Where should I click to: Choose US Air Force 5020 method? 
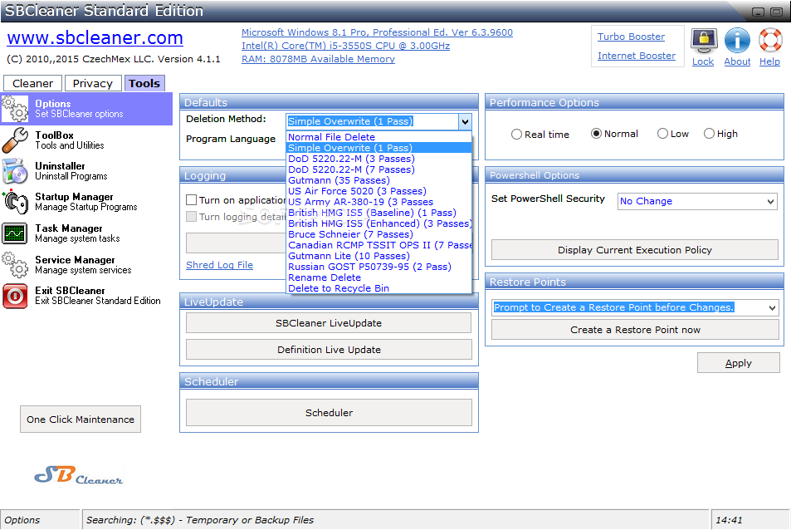pyautogui.click(x=378, y=191)
